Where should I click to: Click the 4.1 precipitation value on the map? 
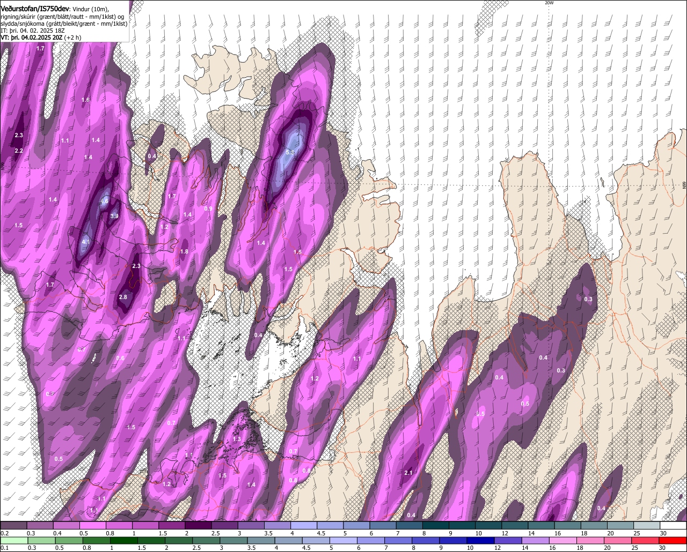(x=85, y=242)
